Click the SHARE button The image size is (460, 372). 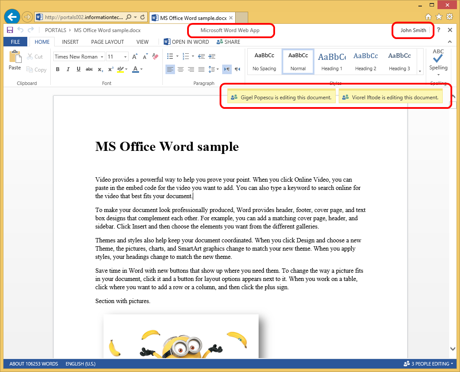229,42
